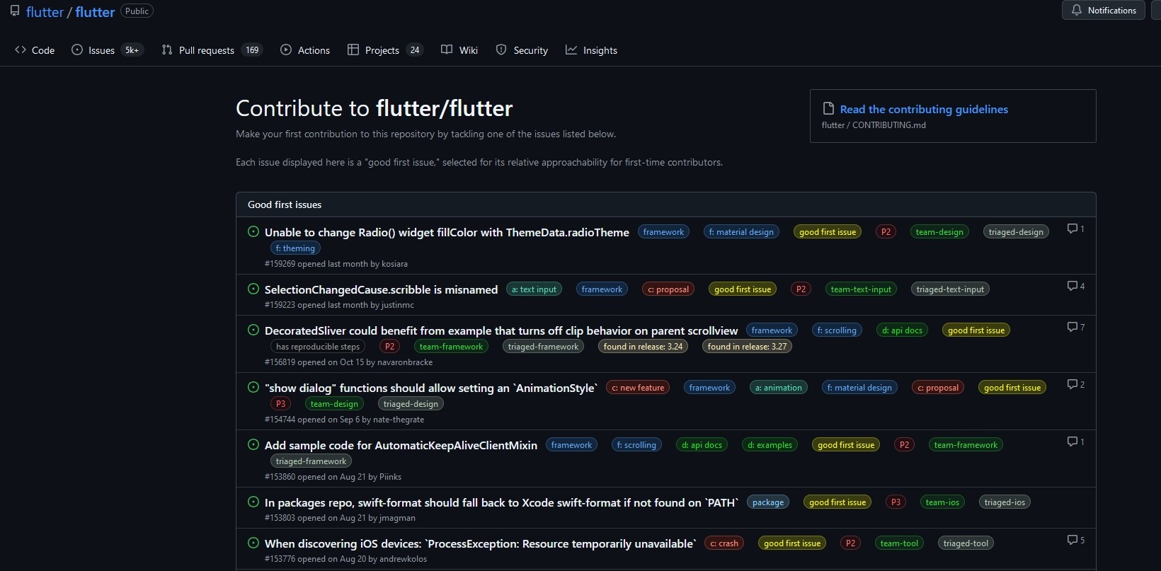1161x571 pixels.
Task: Open swift-format Xcode fallback issue
Action: click(501, 502)
